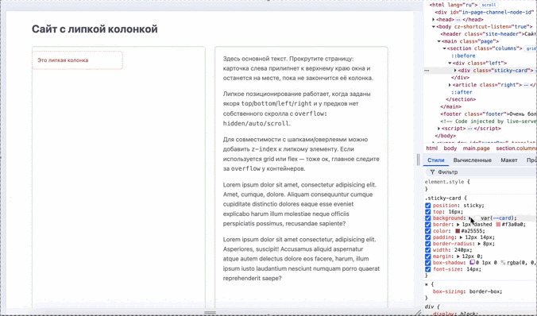The width and height of the screenshot is (537, 316).
Task: Collapse the div.left node
Action: pos(450,63)
